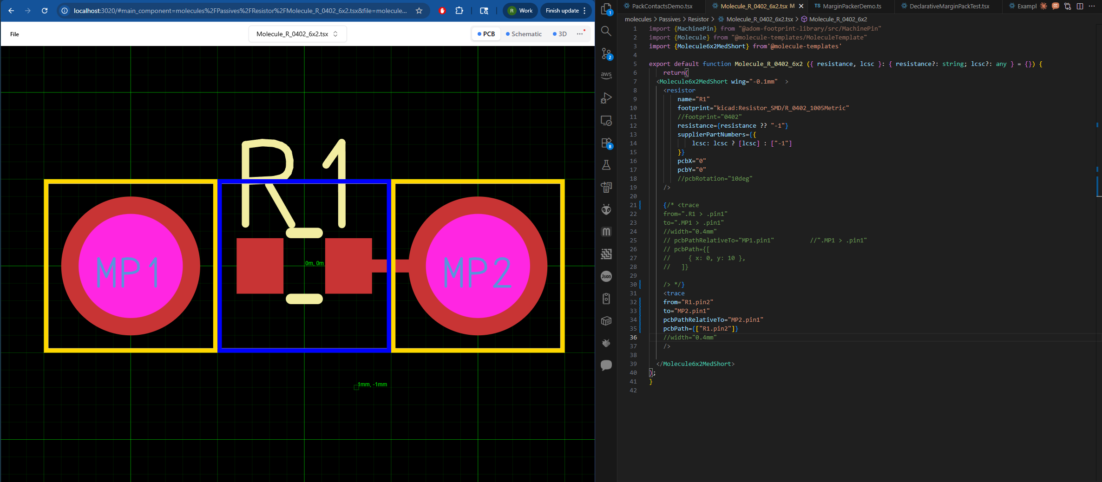Select the PCB view toggle
Screen dimensions: 1102x482
(486, 34)
